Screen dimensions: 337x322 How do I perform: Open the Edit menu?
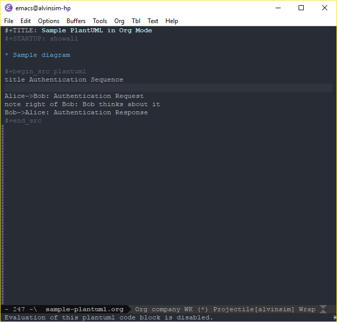pyautogui.click(x=26, y=21)
